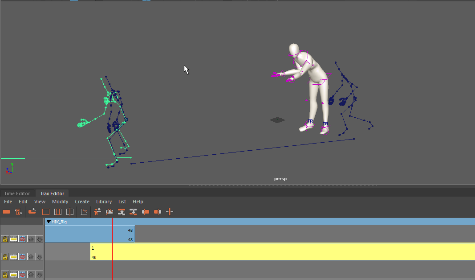Open the Library menu
This screenshot has width=475, height=280.
coord(104,202)
